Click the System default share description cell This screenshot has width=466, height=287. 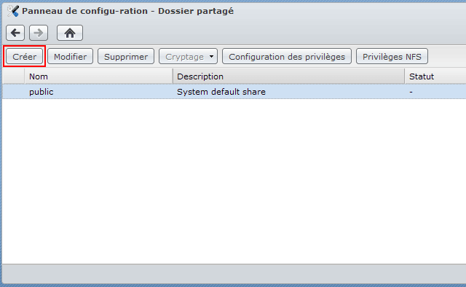coord(221,92)
